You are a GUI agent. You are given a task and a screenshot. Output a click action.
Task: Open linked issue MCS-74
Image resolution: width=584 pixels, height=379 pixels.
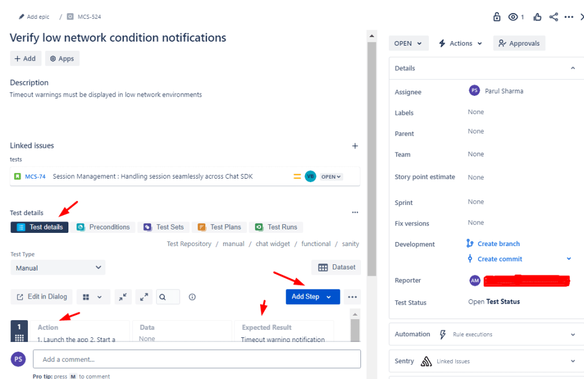pos(35,176)
